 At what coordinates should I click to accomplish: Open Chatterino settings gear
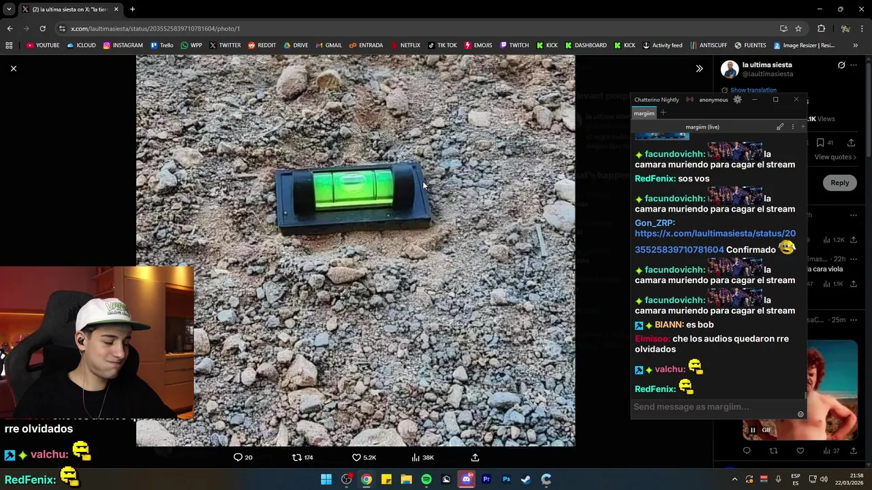click(x=737, y=99)
